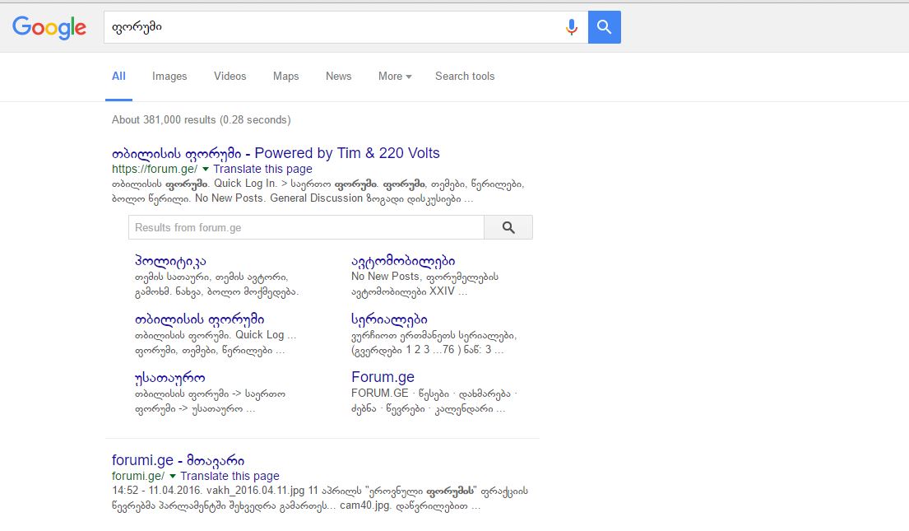The width and height of the screenshot is (909, 531).
Task: Click Translate this page for forumi.ge
Action: (x=230, y=476)
